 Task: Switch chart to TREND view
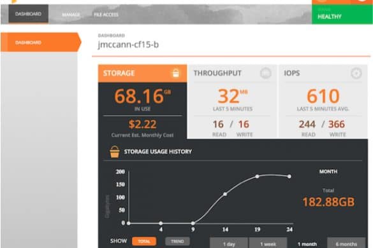pyautogui.click(x=177, y=242)
